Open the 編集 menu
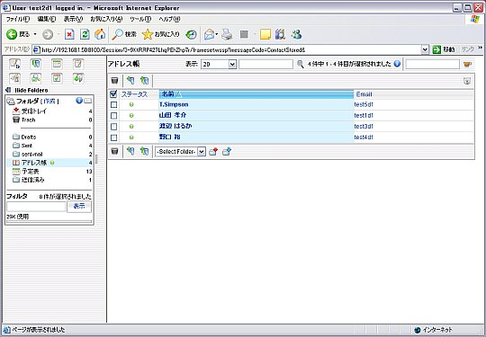Screen dimensions: 486x337 click(47, 19)
